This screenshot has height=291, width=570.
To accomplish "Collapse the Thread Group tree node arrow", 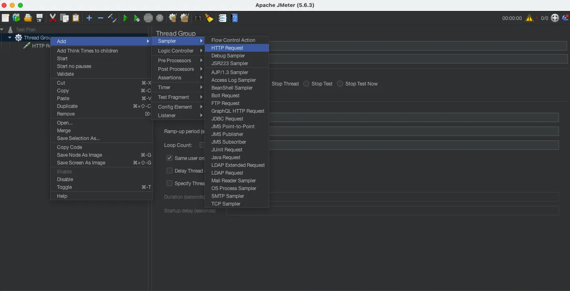I will tap(10, 37).
